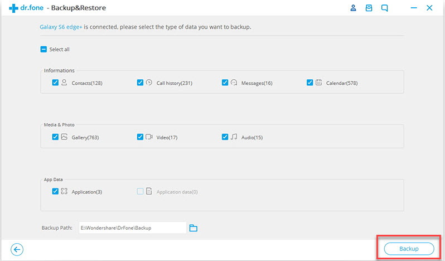
Task: Uncheck the Video checkbox
Action: point(140,137)
